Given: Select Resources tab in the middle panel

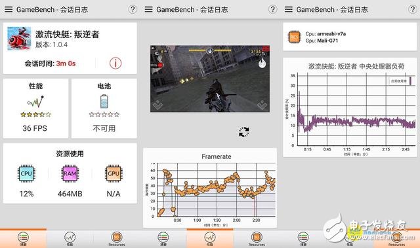Looking at the screenshot, I should [257, 238].
